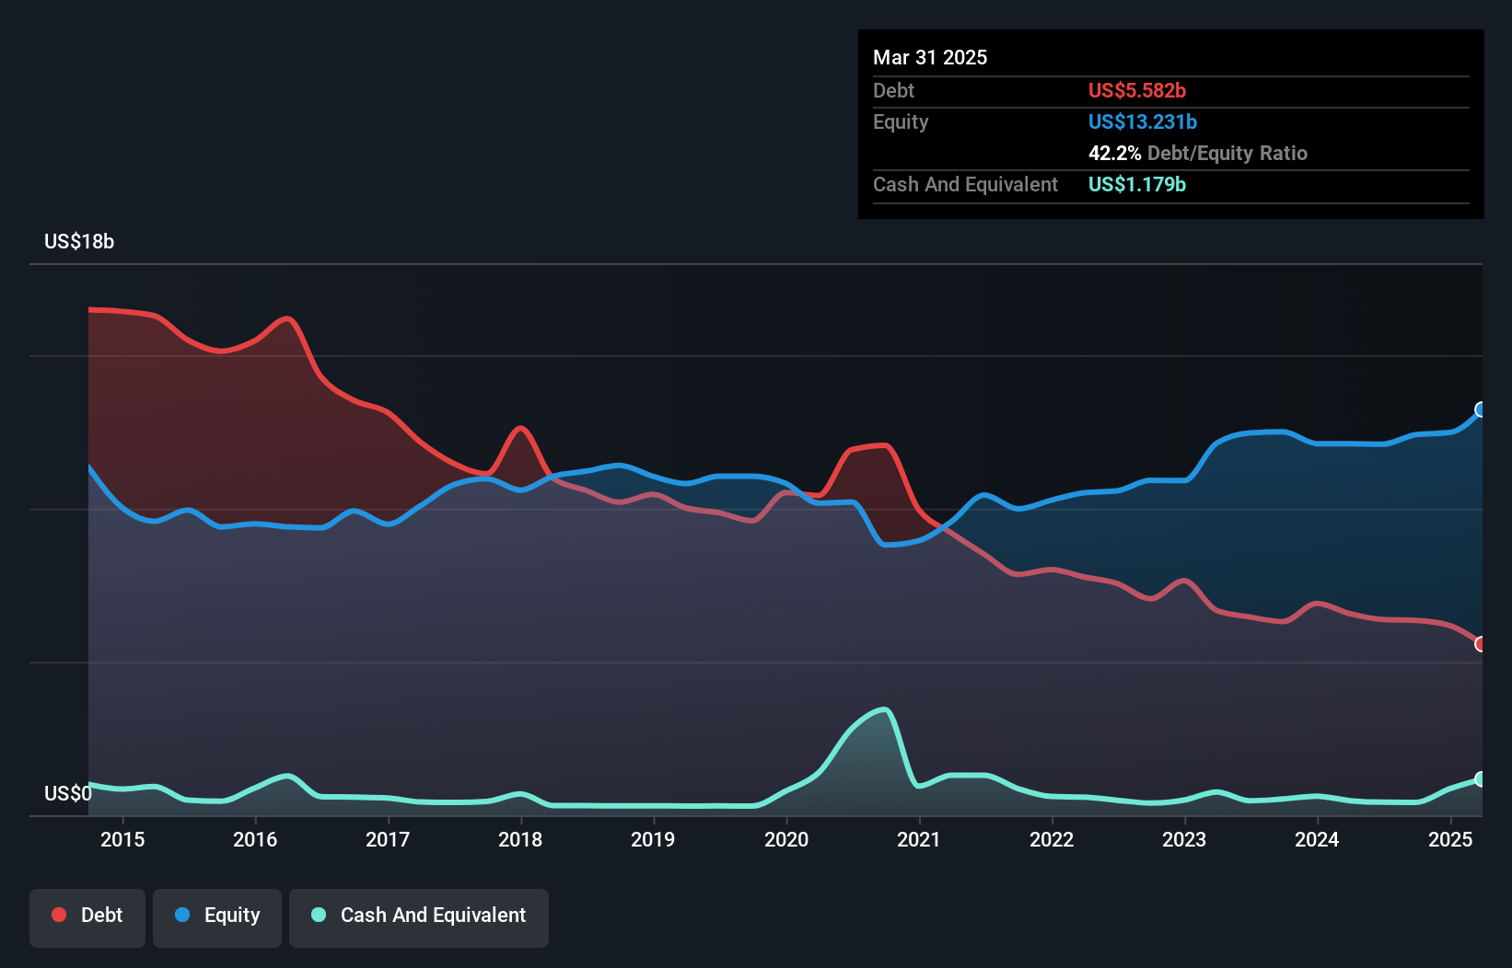This screenshot has height=968, width=1512.
Task: Click the 2019 x-axis label
Action: click(653, 839)
